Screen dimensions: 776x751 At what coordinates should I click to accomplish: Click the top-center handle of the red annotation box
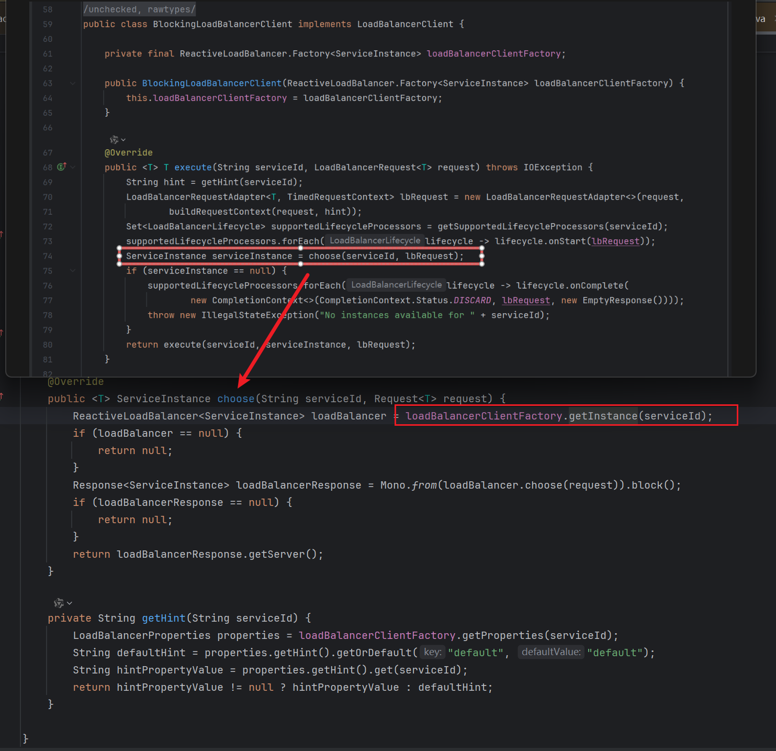300,248
